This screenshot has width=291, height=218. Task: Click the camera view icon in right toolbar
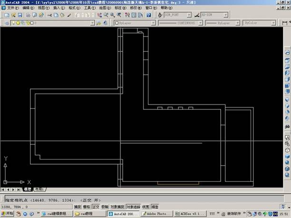pyautogui.click(x=287, y=127)
